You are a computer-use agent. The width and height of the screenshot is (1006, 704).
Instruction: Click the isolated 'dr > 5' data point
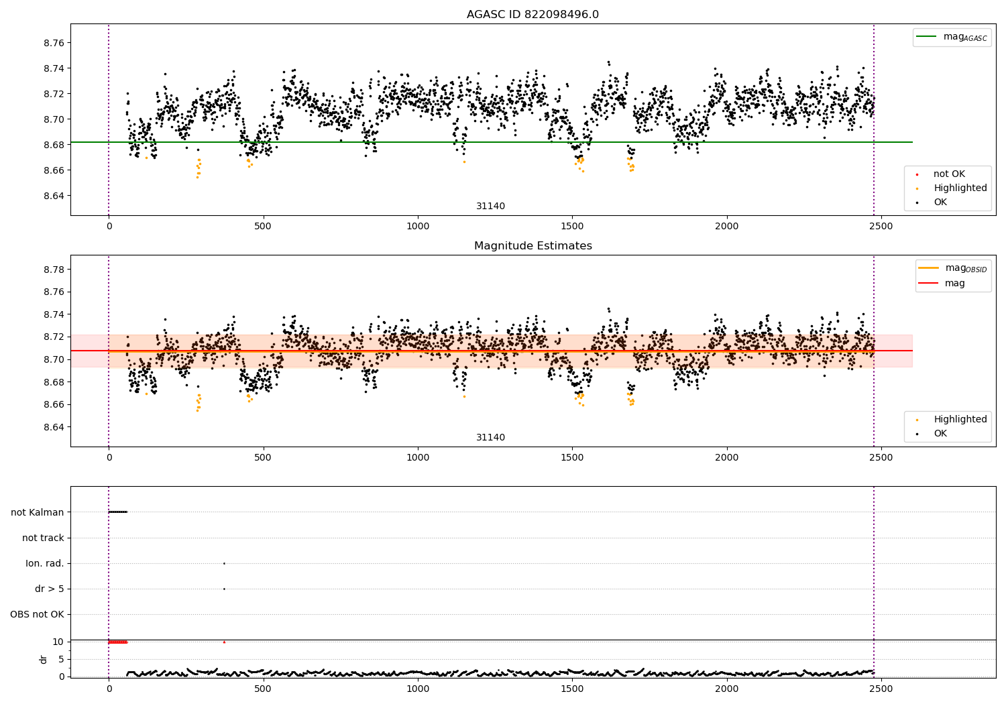click(x=224, y=589)
